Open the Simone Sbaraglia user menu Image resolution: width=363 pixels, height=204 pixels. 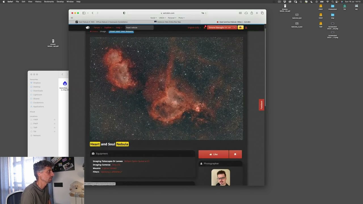pos(221,27)
